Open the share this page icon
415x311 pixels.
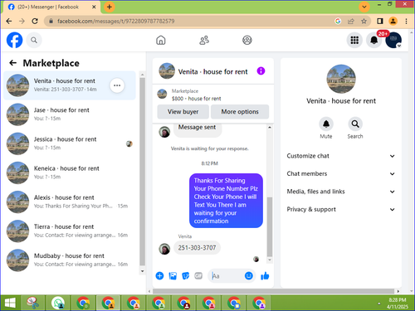click(351, 21)
